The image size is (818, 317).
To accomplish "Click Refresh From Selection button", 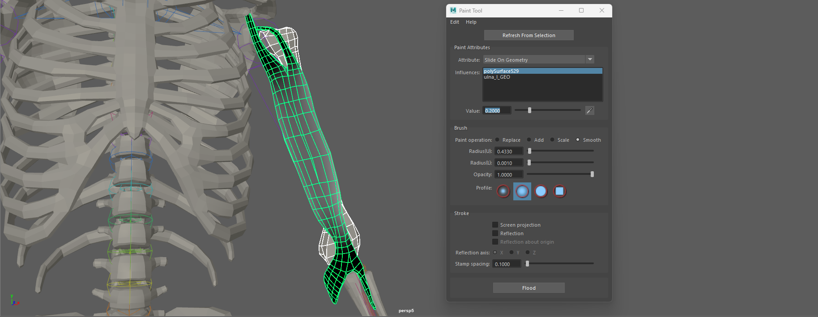I will 528,35.
